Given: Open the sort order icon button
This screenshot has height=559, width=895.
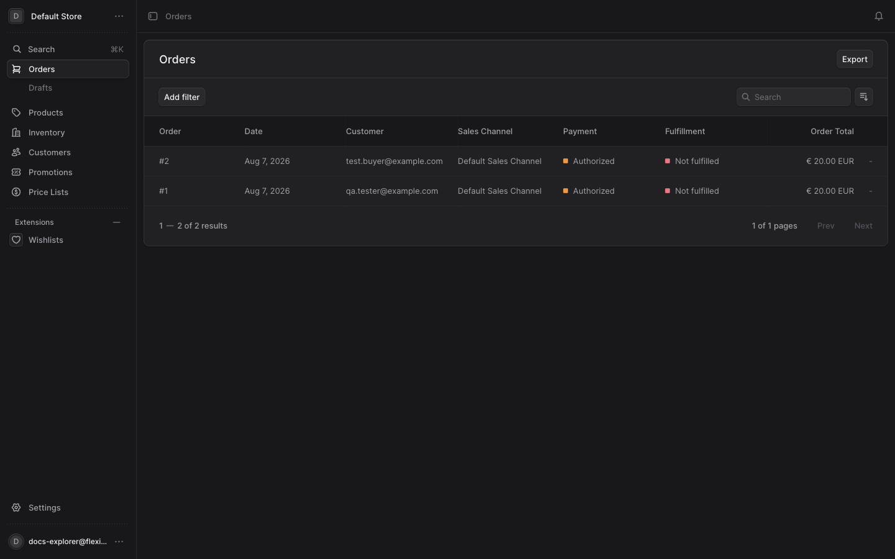Looking at the screenshot, I should tap(864, 97).
